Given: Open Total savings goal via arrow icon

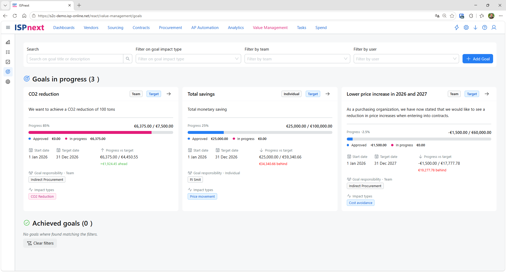Looking at the screenshot, I should coord(328,94).
